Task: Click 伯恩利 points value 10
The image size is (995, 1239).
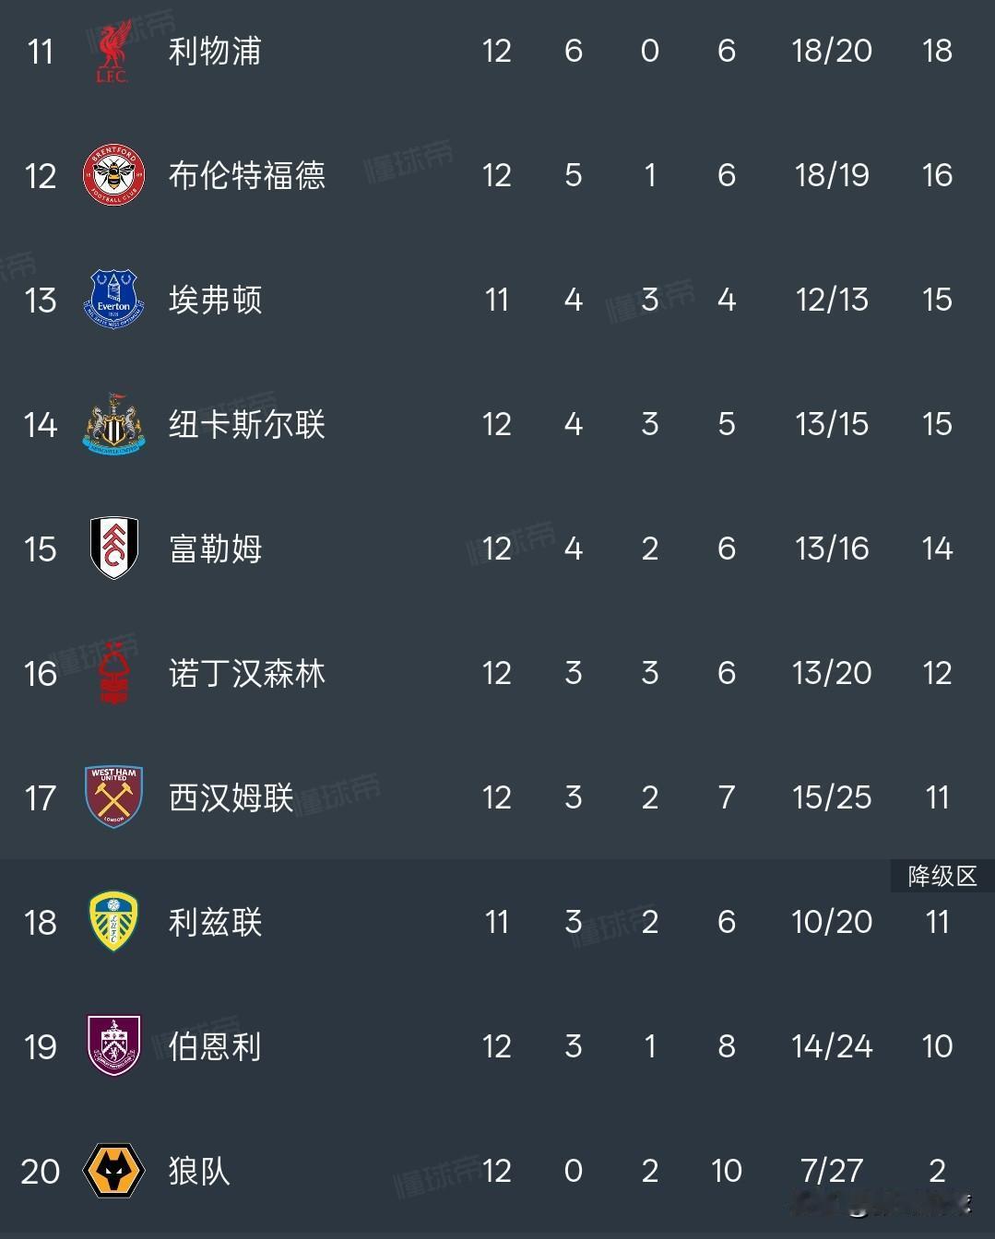Action: (937, 1046)
